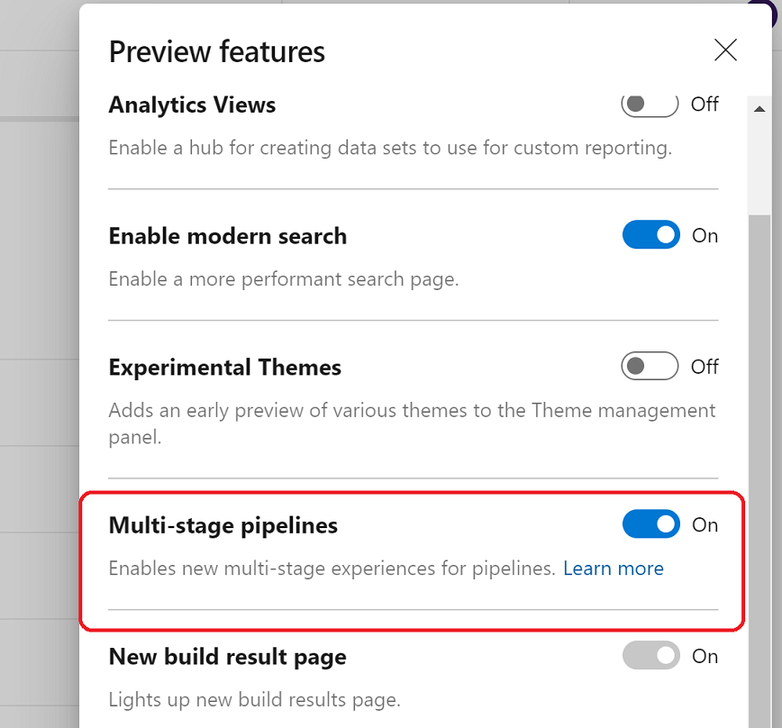The height and width of the screenshot is (728, 782).
Task: Enable Experimental Themes
Action: click(x=650, y=366)
